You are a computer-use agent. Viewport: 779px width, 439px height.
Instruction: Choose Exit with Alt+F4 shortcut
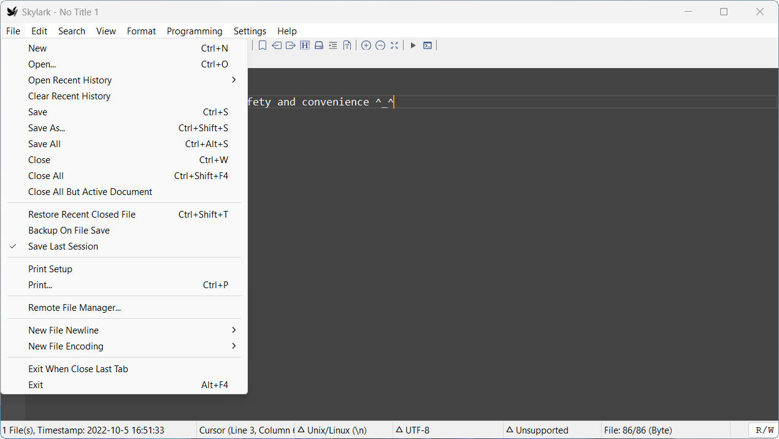point(124,385)
